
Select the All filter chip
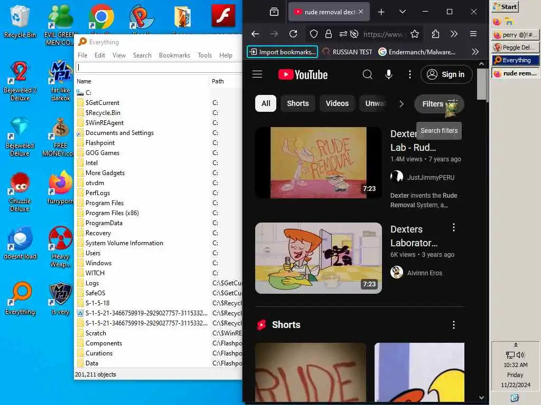(x=266, y=103)
